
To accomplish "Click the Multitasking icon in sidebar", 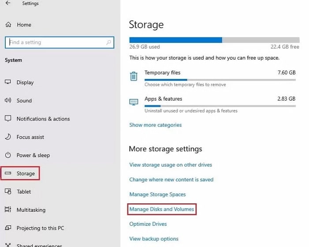I will point(8,210).
